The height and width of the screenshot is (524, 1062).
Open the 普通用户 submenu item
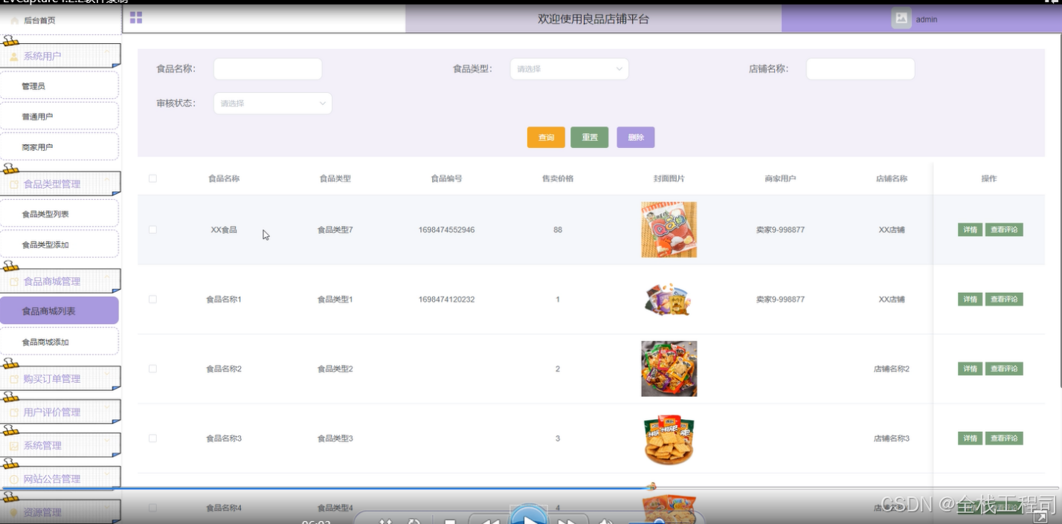[x=59, y=117]
